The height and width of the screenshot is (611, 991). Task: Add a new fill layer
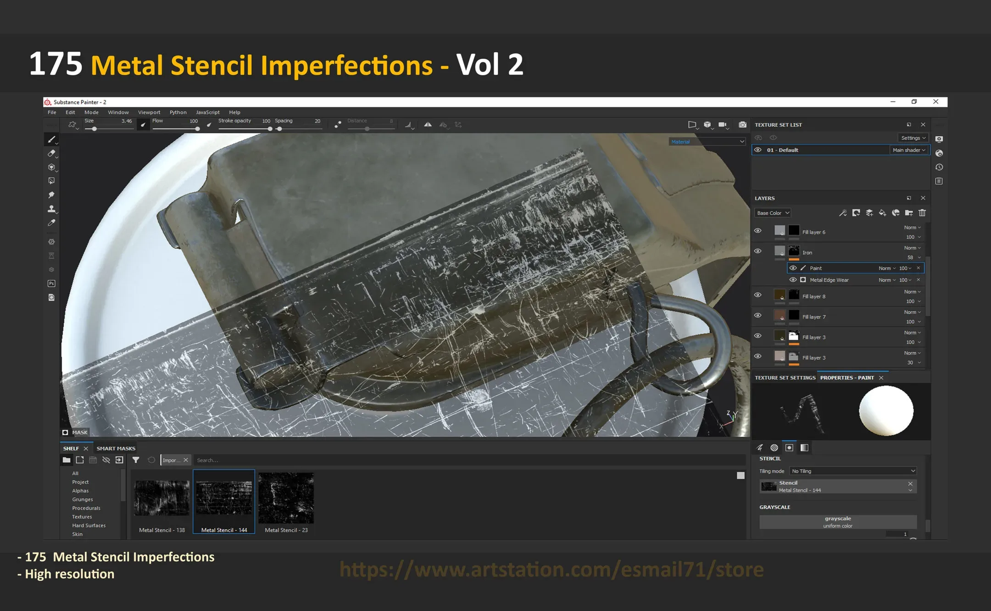point(882,213)
